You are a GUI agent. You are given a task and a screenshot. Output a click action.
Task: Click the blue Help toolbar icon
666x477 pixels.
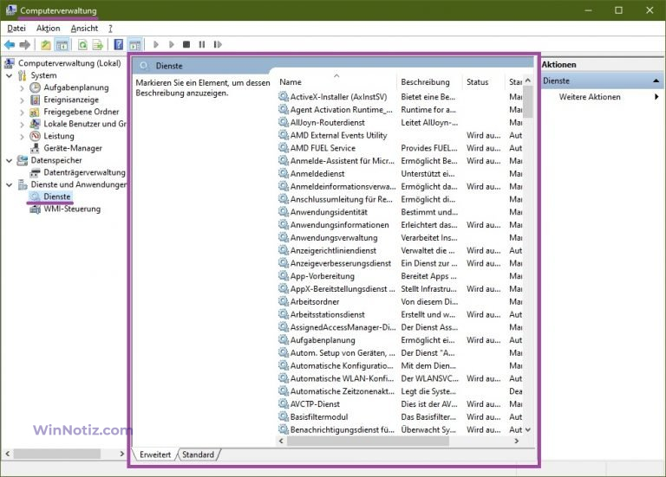click(118, 44)
